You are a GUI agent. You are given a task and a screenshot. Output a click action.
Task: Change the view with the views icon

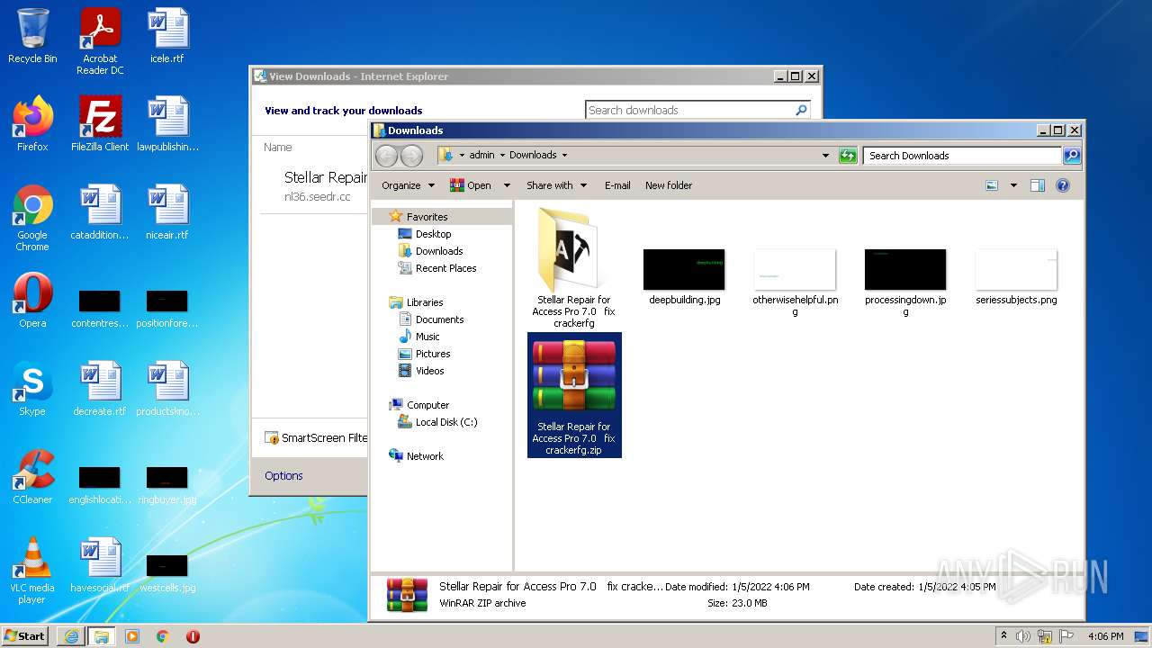[992, 185]
